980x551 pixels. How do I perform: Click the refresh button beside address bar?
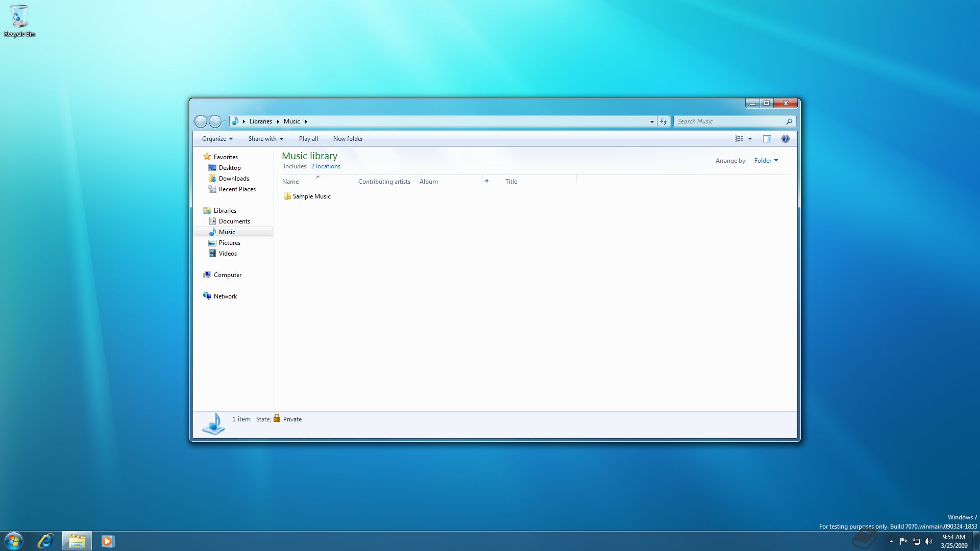pyautogui.click(x=664, y=121)
